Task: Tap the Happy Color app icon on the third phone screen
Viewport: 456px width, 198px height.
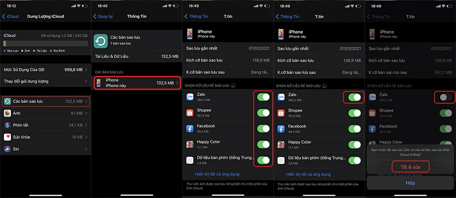Action: click(189, 144)
